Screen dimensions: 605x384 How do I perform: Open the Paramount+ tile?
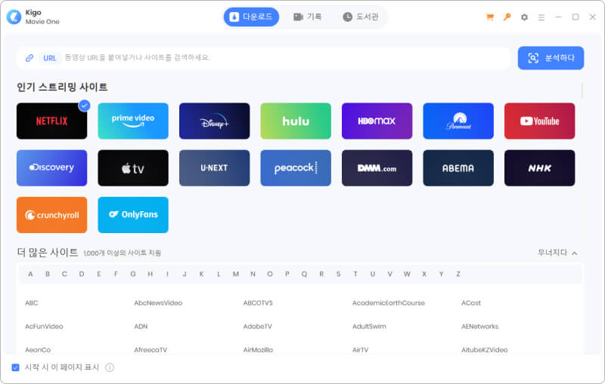click(458, 121)
